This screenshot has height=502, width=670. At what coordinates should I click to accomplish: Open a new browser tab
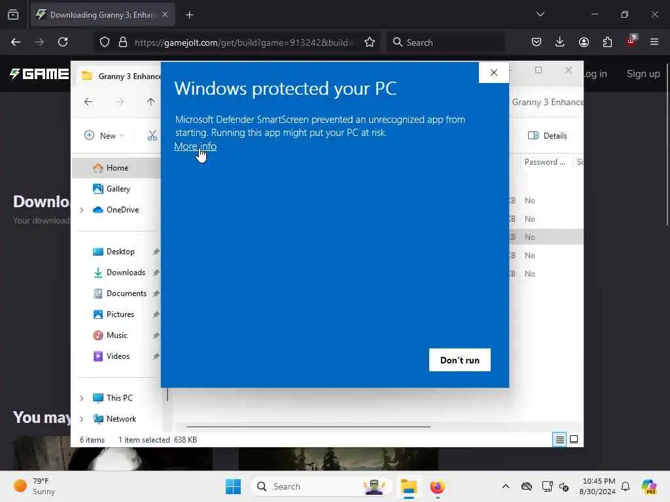point(189,15)
